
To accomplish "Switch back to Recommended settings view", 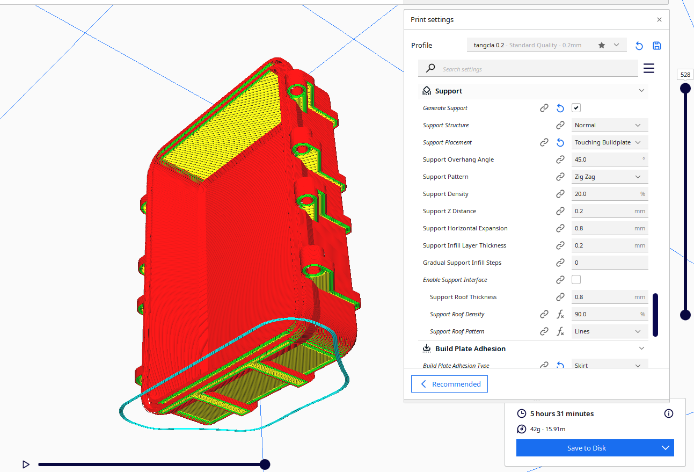I will point(449,384).
